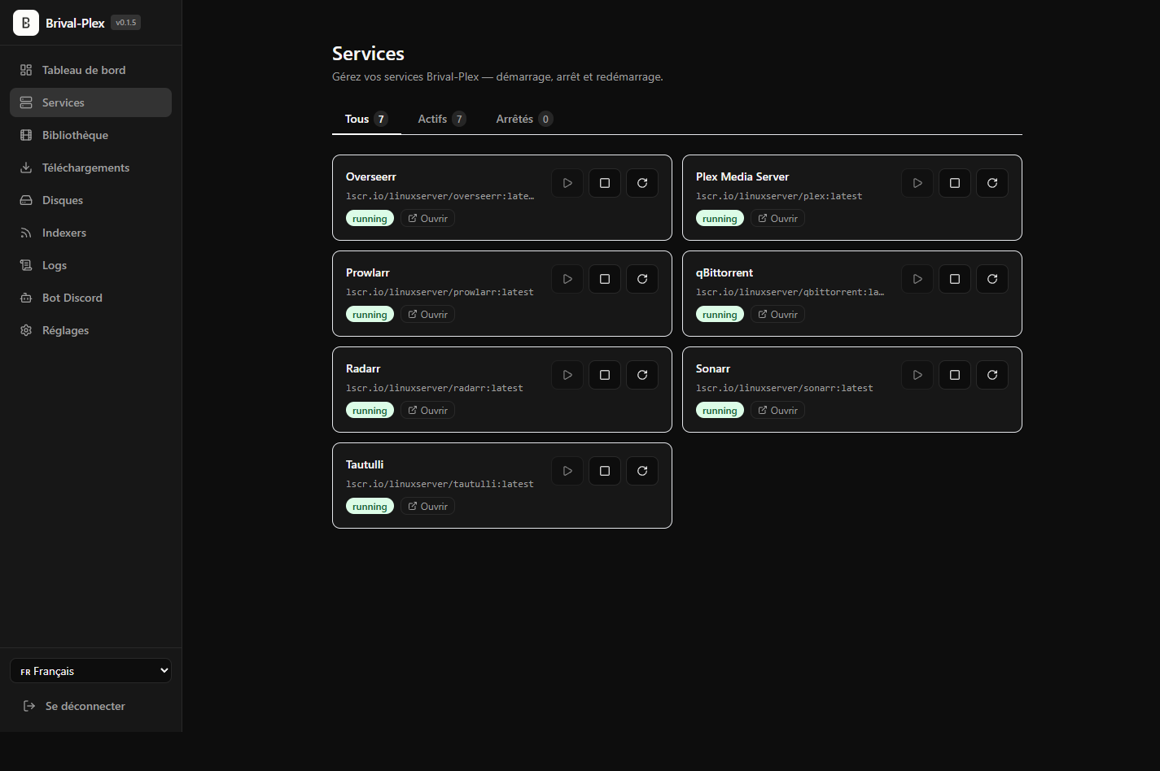Restart the qBittorrent service
Viewport: 1160px width, 771px height.
point(992,279)
